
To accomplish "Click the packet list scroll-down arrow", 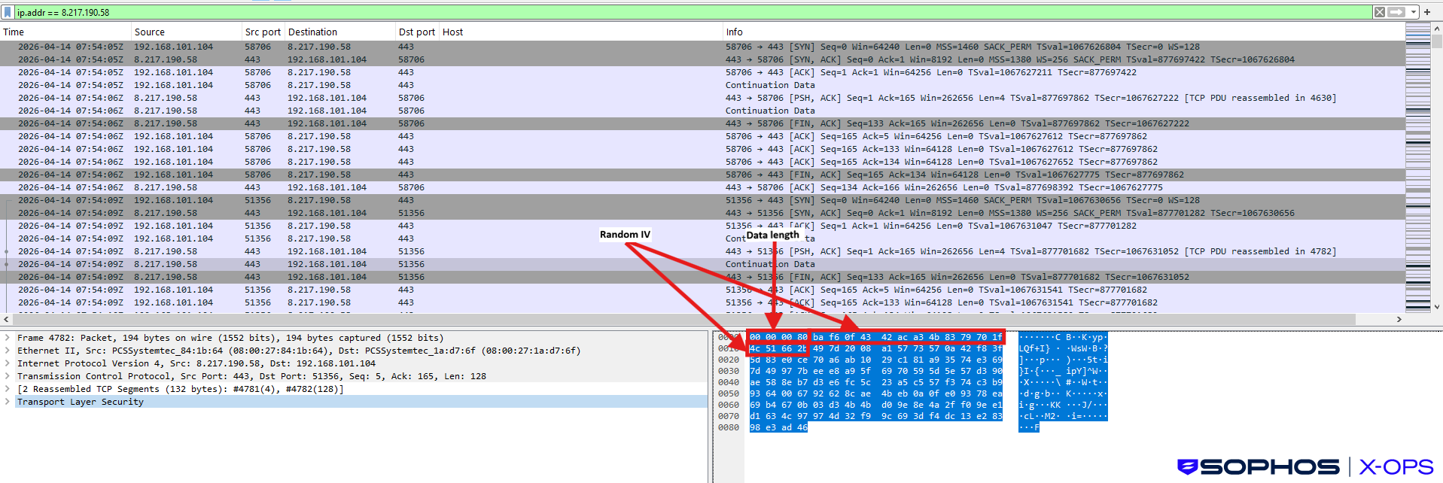I will (x=1437, y=306).
